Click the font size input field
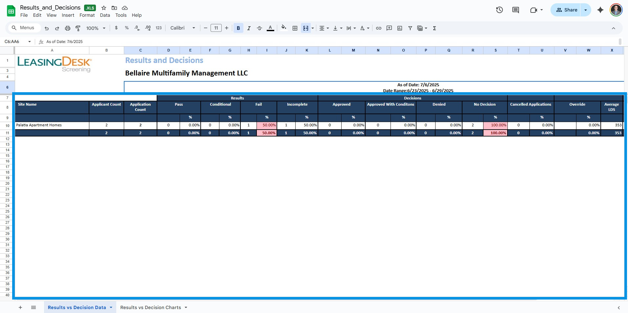 pos(216,28)
